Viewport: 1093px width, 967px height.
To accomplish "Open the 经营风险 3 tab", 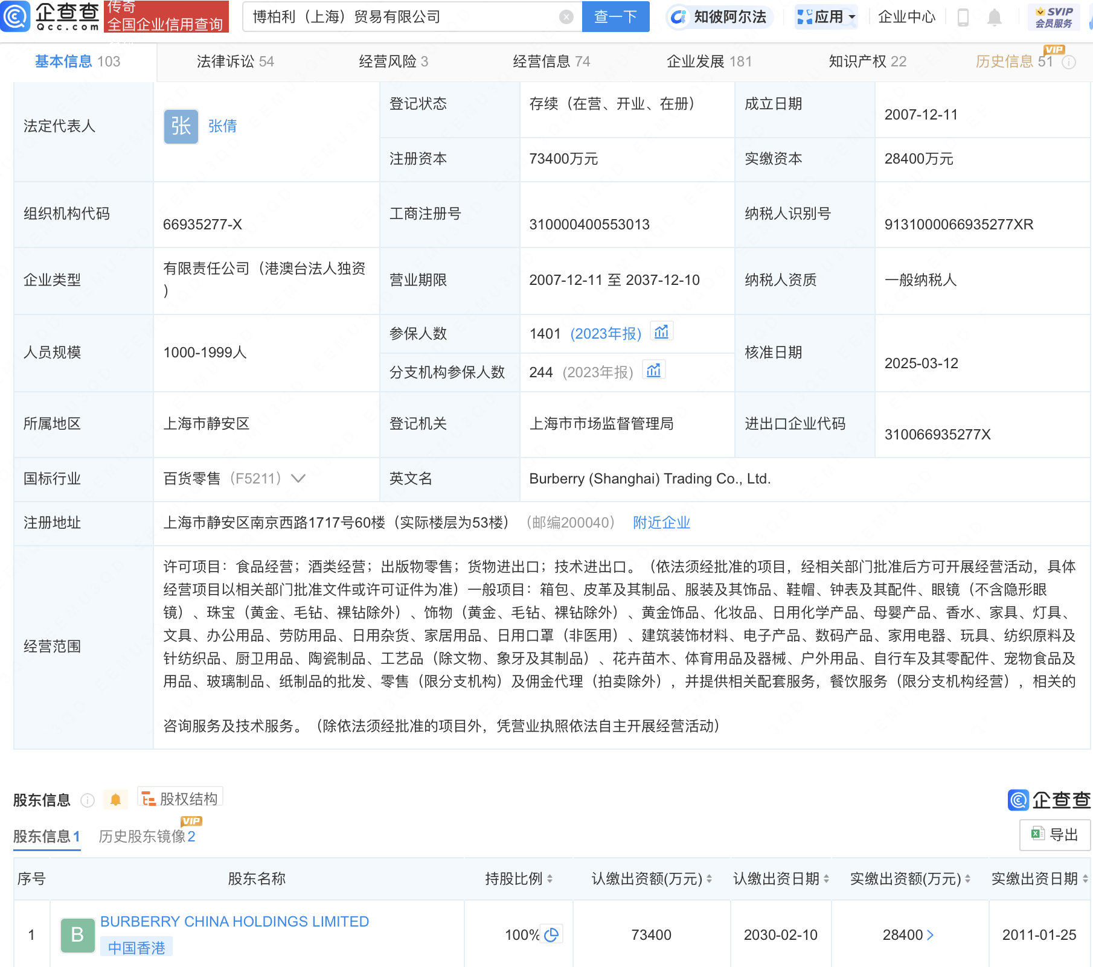I will click(x=394, y=62).
